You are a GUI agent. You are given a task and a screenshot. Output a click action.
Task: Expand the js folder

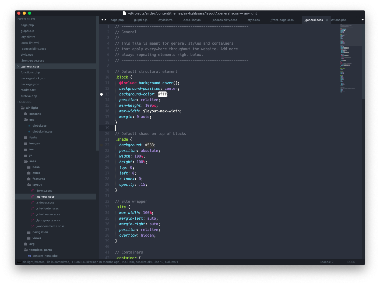(x=26, y=155)
